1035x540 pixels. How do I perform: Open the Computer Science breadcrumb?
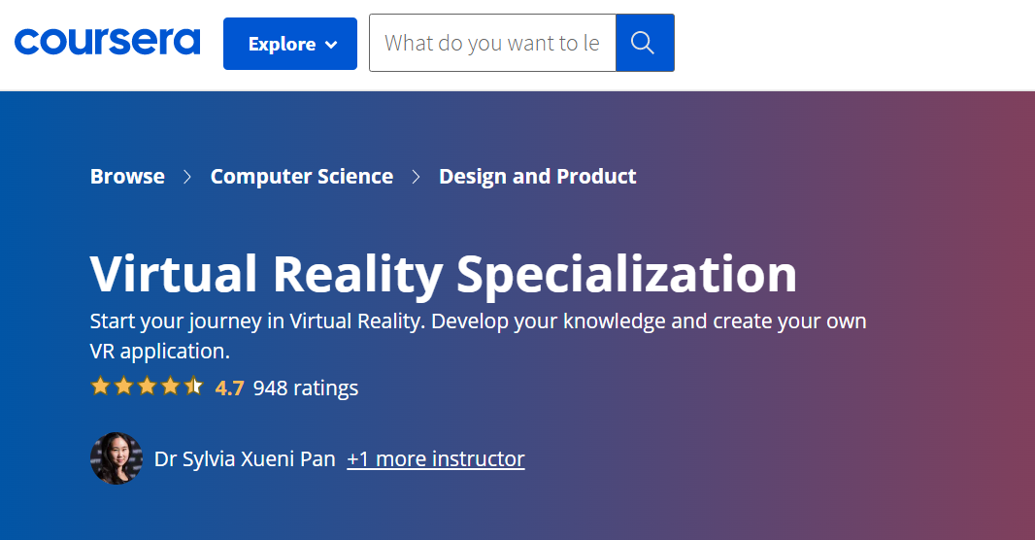(x=301, y=177)
